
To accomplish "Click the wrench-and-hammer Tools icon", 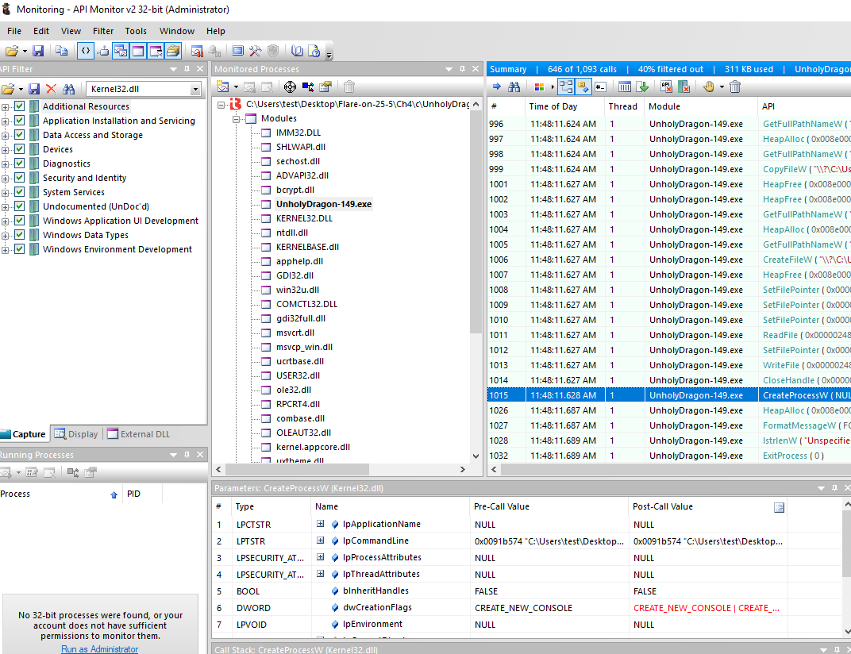I will 256,50.
